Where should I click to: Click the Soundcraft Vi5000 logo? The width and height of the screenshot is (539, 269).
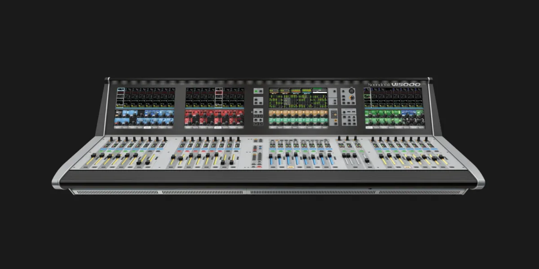click(x=394, y=84)
